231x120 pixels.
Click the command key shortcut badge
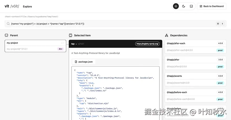coord(218,24)
